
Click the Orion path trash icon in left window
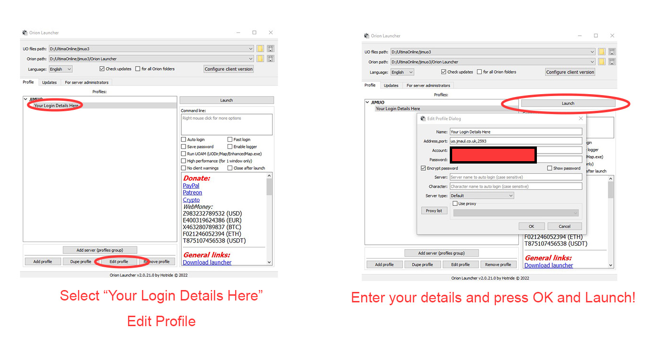(270, 58)
